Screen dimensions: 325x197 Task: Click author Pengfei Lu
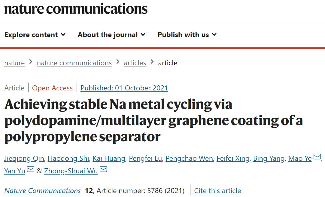tap(145, 158)
